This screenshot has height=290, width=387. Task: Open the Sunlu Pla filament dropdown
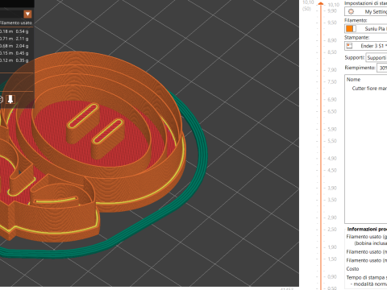click(x=366, y=28)
